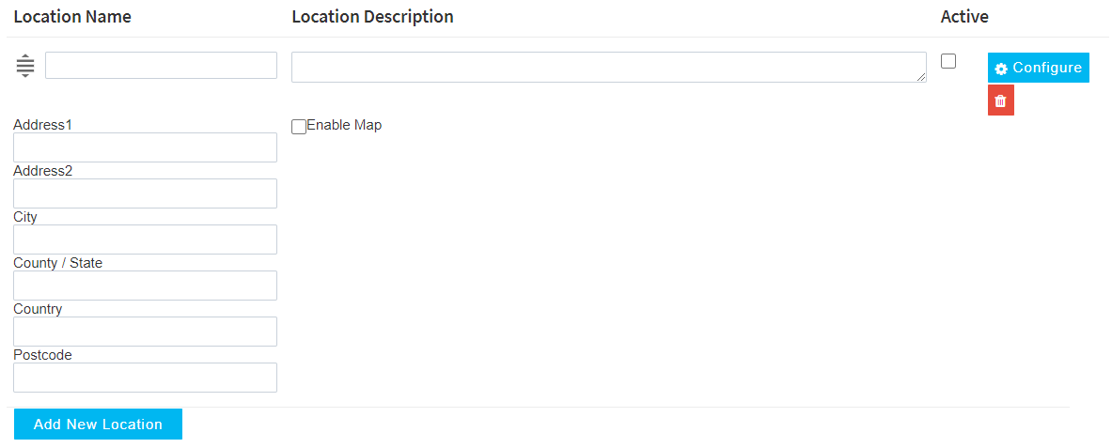Click the Active column header

pos(964,17)
